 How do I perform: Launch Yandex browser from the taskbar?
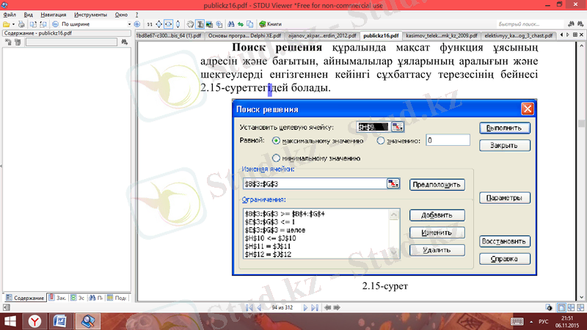[x=34, y=320]
